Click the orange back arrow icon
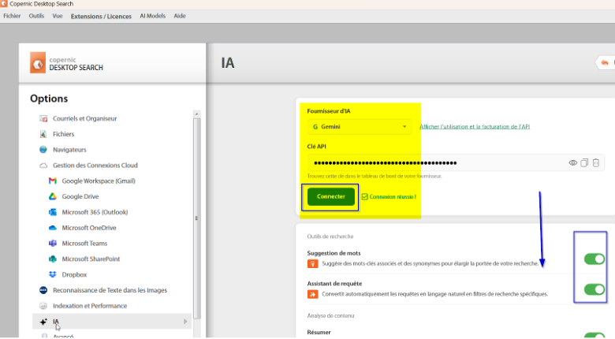 pos(605,63)
